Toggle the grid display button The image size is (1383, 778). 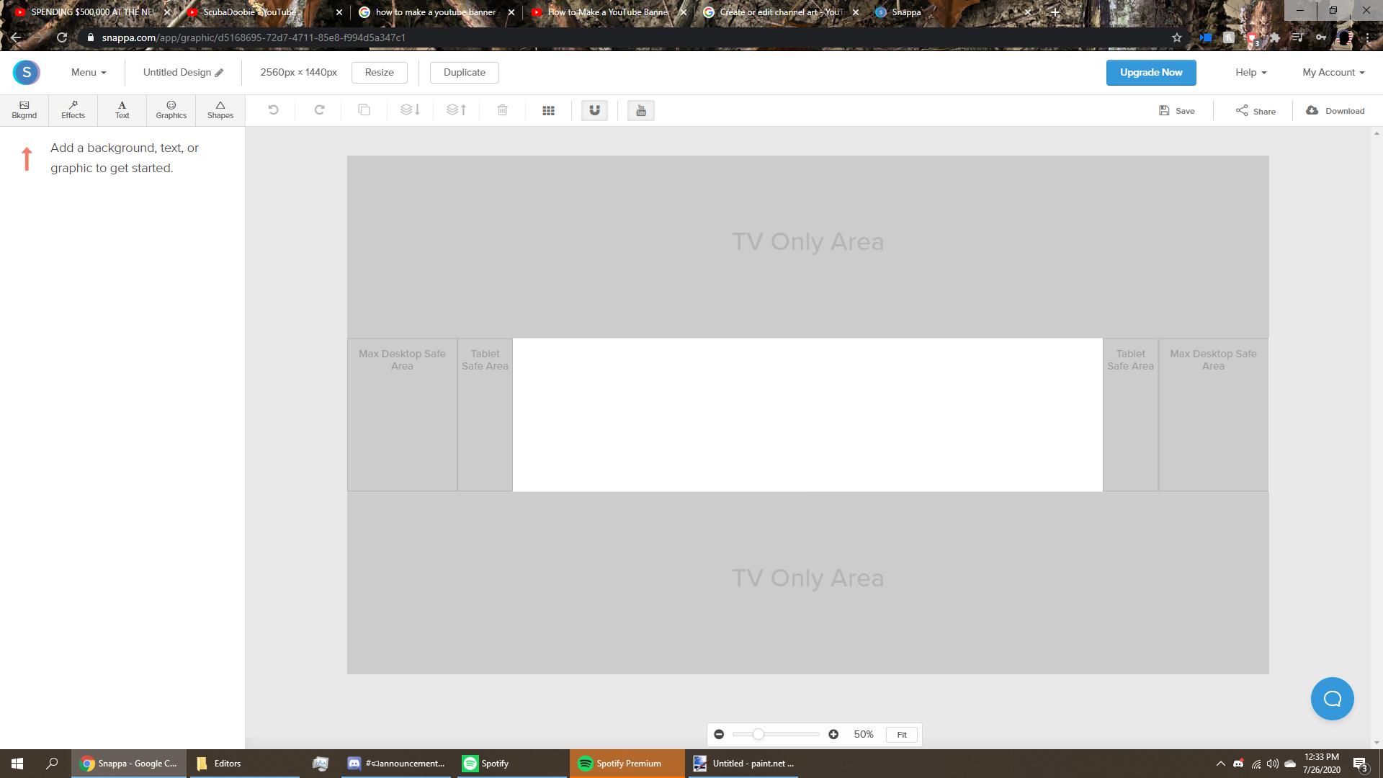(x=548, y=110)
